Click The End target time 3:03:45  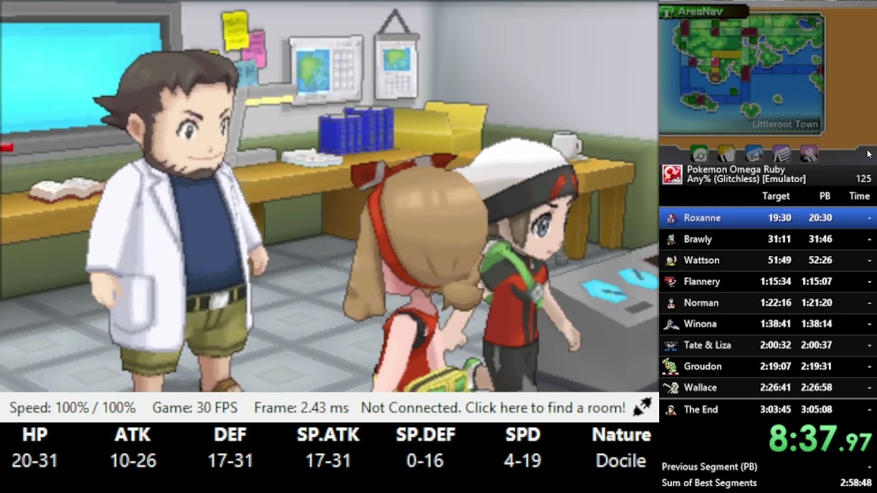(x=774, y=409)
